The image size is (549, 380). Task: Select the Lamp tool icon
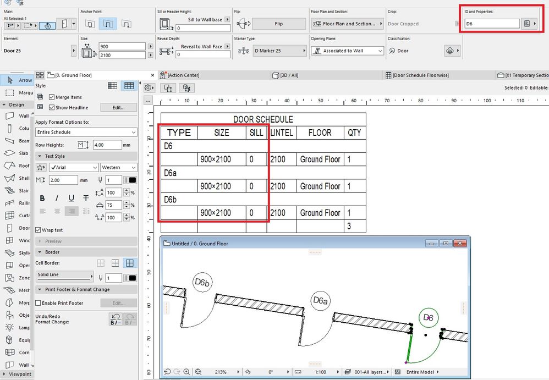point(10,327)
